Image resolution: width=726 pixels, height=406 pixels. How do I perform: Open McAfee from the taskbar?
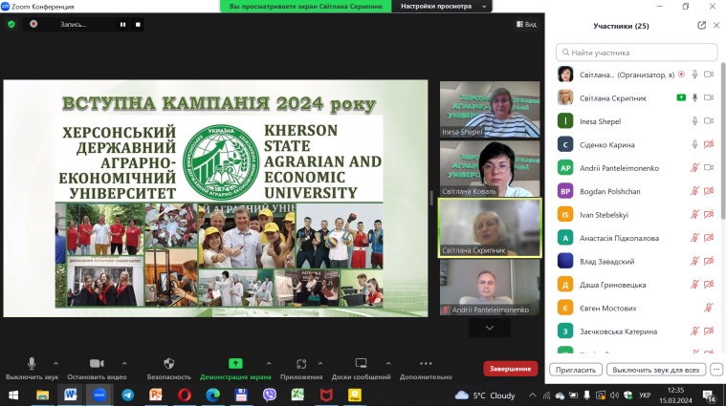(326, 395)
